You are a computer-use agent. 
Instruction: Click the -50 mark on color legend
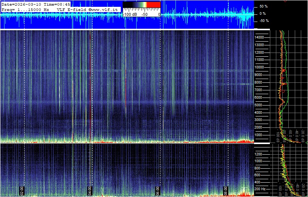point(145,14)
